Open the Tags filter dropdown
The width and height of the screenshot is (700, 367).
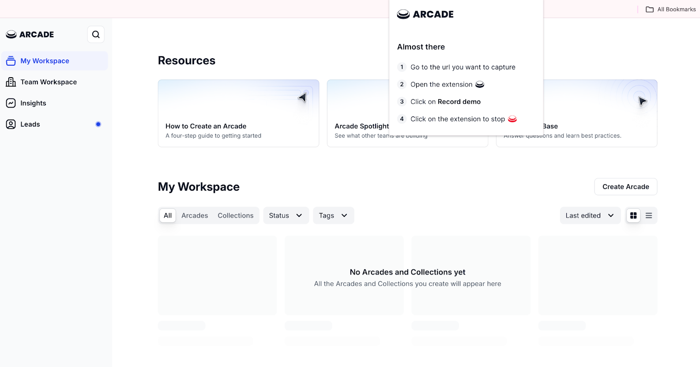click(x=333, y=216)
